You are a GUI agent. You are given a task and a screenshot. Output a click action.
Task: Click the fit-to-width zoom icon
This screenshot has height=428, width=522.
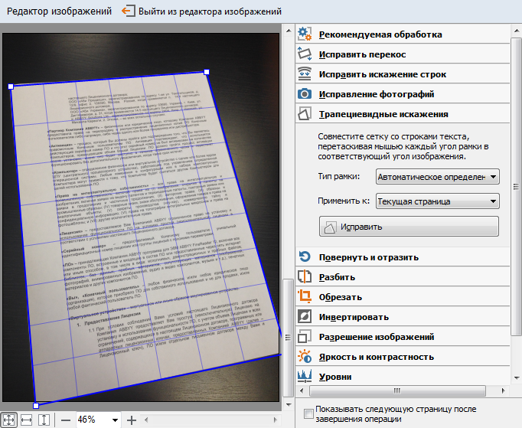coord(27,420)
